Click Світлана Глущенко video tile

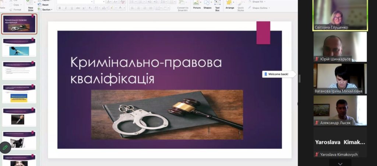coord(340,15)
